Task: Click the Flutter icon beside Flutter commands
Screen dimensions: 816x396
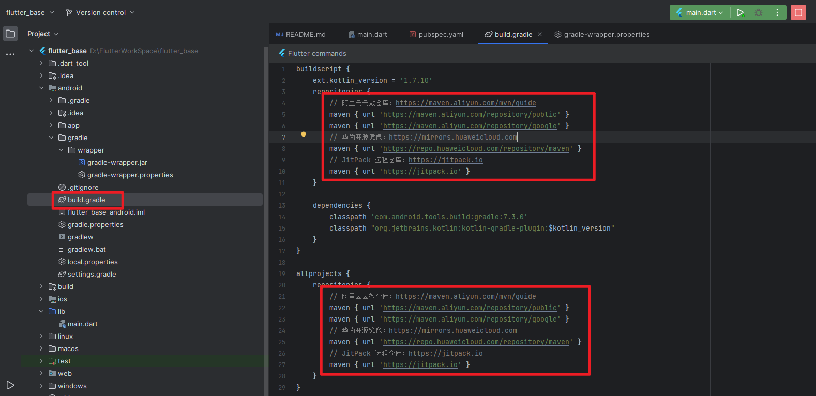Action: (x=282, y=53)
